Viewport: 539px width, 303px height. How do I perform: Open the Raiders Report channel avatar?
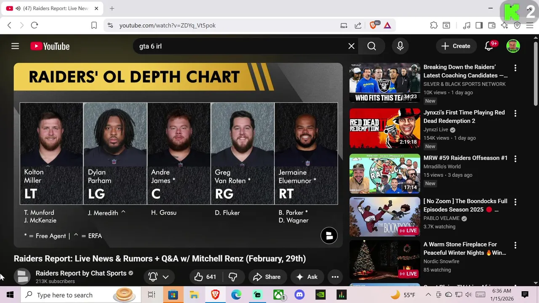(x=22, y=276)
